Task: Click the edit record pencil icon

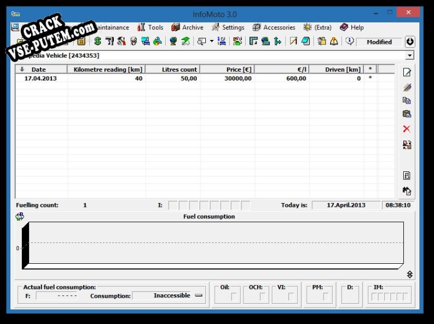Action: pyautogui.click(x=407, y=88)
